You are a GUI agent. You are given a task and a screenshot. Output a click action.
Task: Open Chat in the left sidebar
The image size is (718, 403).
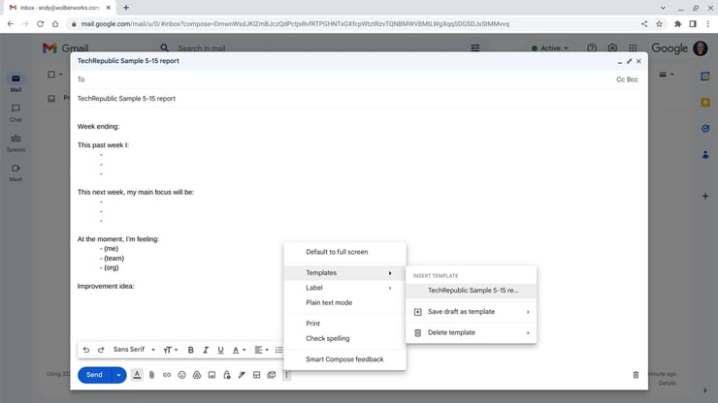(16, 113)
